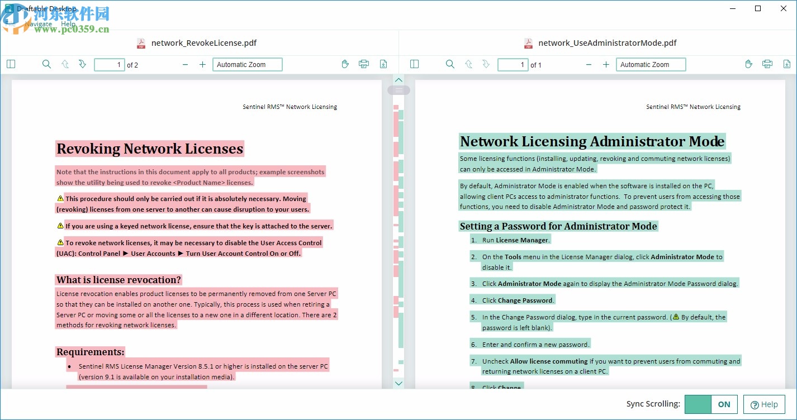
Task: Download the left document
Action: tap(383, 64)
